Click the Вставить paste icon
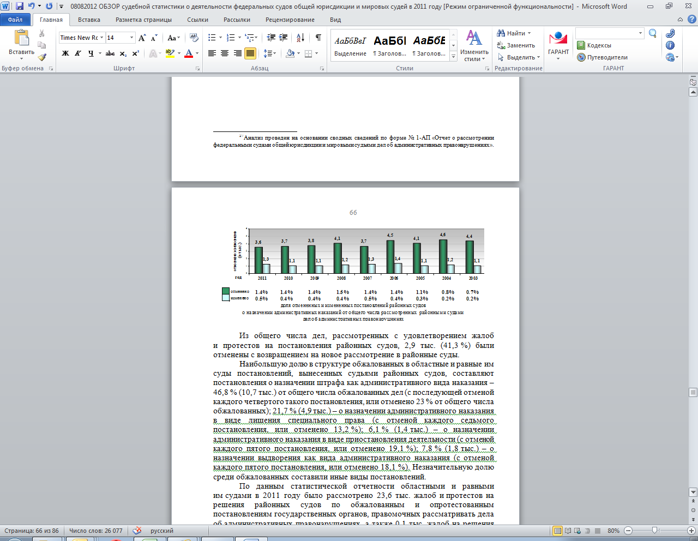Image resolution: width=698 pixels, height=541 pixels. click(x=21, y=38)
